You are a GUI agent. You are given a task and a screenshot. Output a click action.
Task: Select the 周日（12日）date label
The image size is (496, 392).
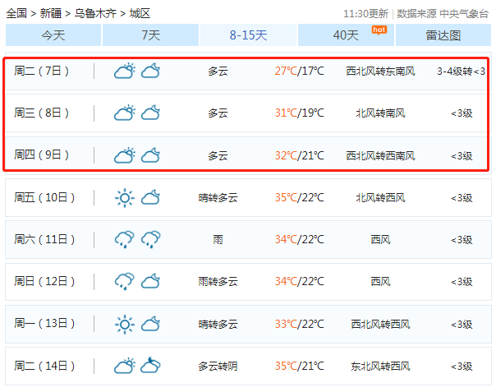[44, 281]
